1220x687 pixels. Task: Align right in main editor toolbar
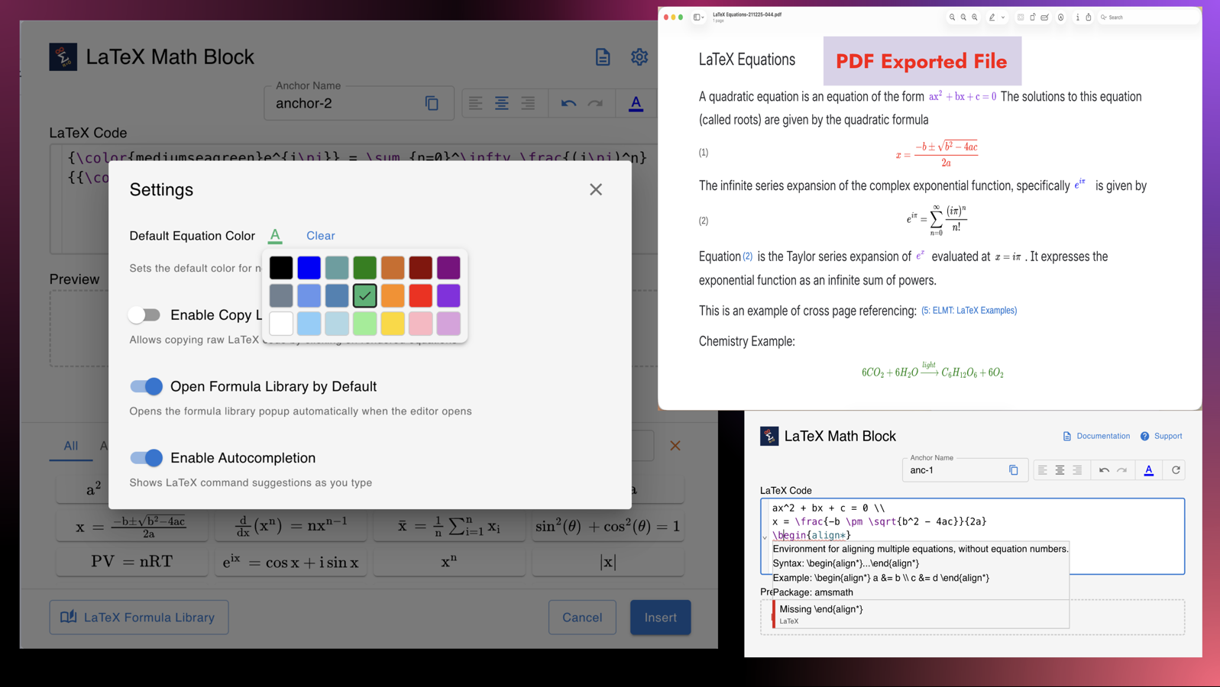[x=528, y=103]
